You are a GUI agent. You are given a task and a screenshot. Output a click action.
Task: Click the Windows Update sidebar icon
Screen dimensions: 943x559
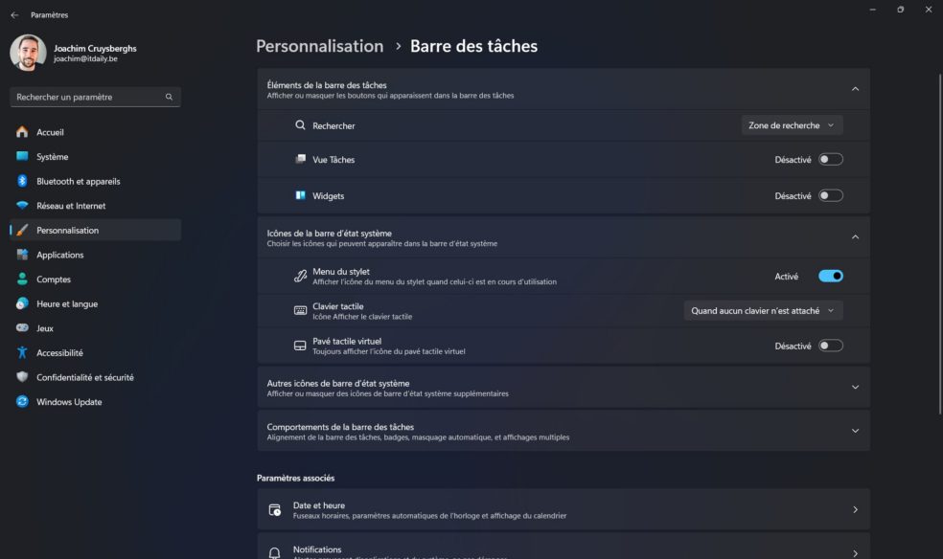pyautogui.click(x=22, y=402)
